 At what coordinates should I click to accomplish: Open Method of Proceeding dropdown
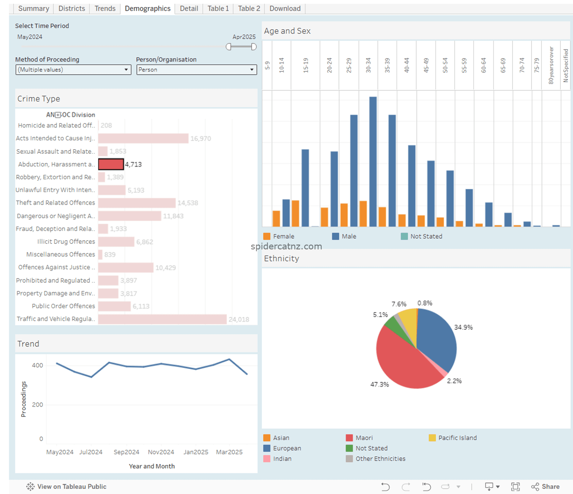(73, 70)
